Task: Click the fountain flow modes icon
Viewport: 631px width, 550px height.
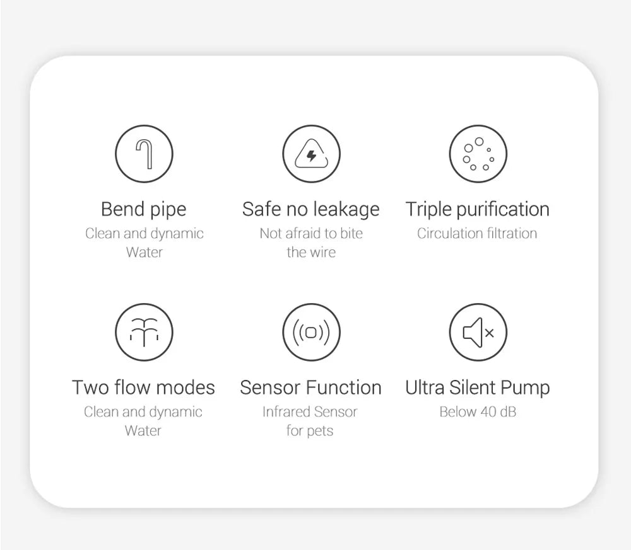Action: pyautogui.click(x=144, y=332)
